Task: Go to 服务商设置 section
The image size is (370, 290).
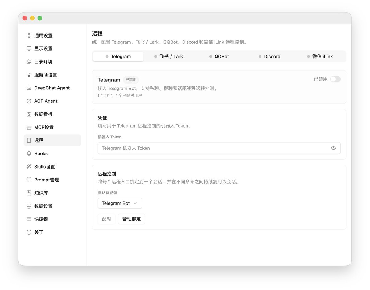Action: click(x=52, y=75)
